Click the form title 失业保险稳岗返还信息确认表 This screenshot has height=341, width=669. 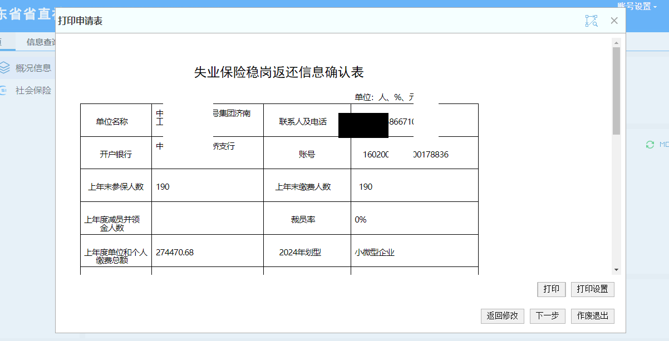278,72
